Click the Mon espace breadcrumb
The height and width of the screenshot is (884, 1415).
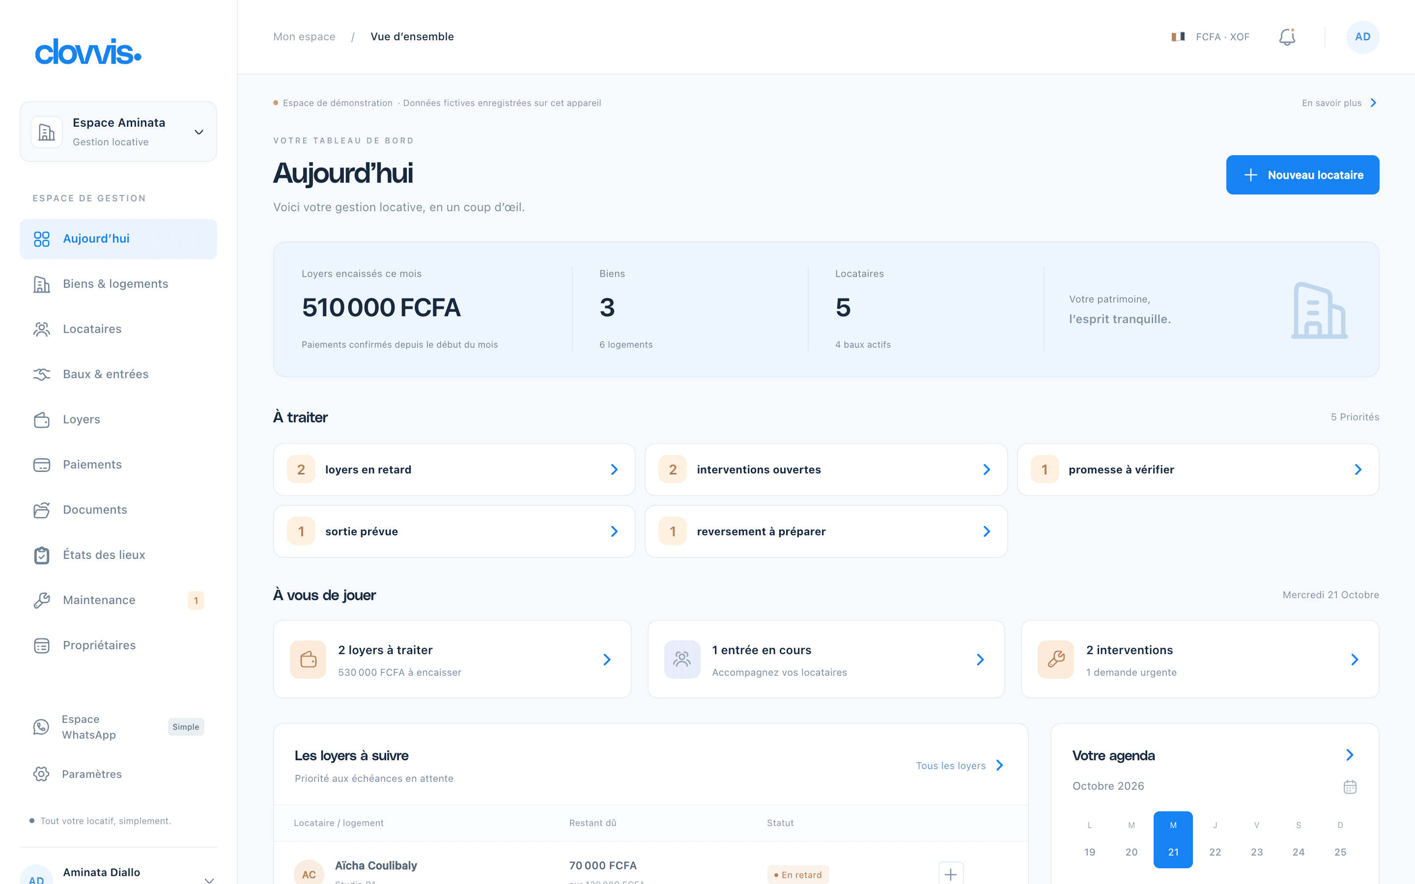[x=304, y=37]
